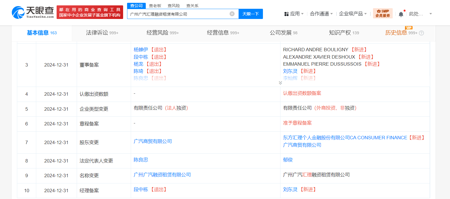Open the 刘东灵 link in the 董事备案 row
The image size is (450, 199).
click(290, 71)
